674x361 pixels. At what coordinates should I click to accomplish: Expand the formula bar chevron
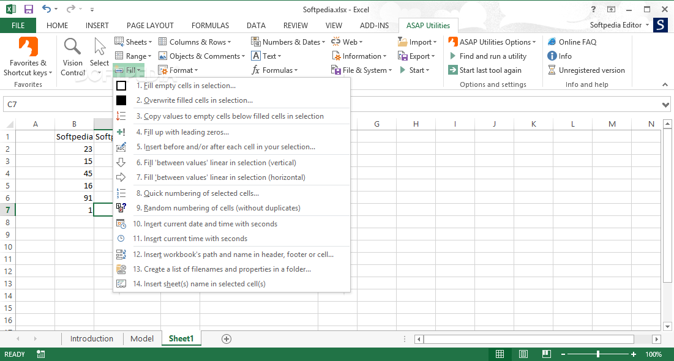click(x=666, y=105)
